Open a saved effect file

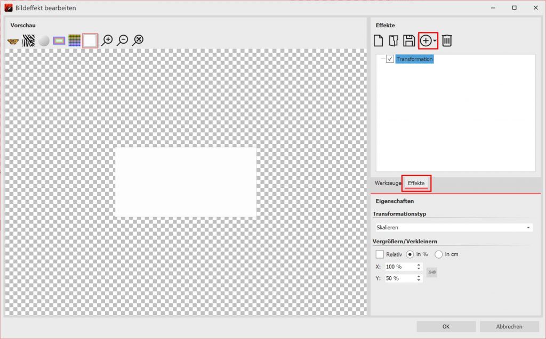(394, 40)
